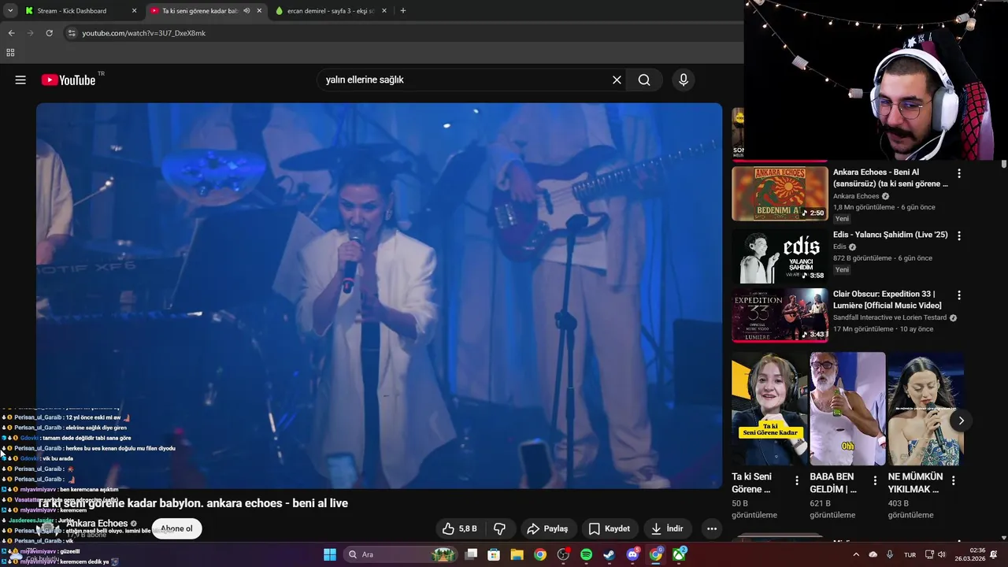1008x567 pixels.
Task: Open options for BABA BEN GELDİM short
Action: coord(875,480)
